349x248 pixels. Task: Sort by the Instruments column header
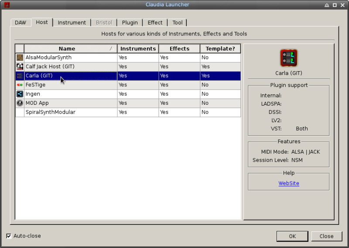tap(138, 48)
